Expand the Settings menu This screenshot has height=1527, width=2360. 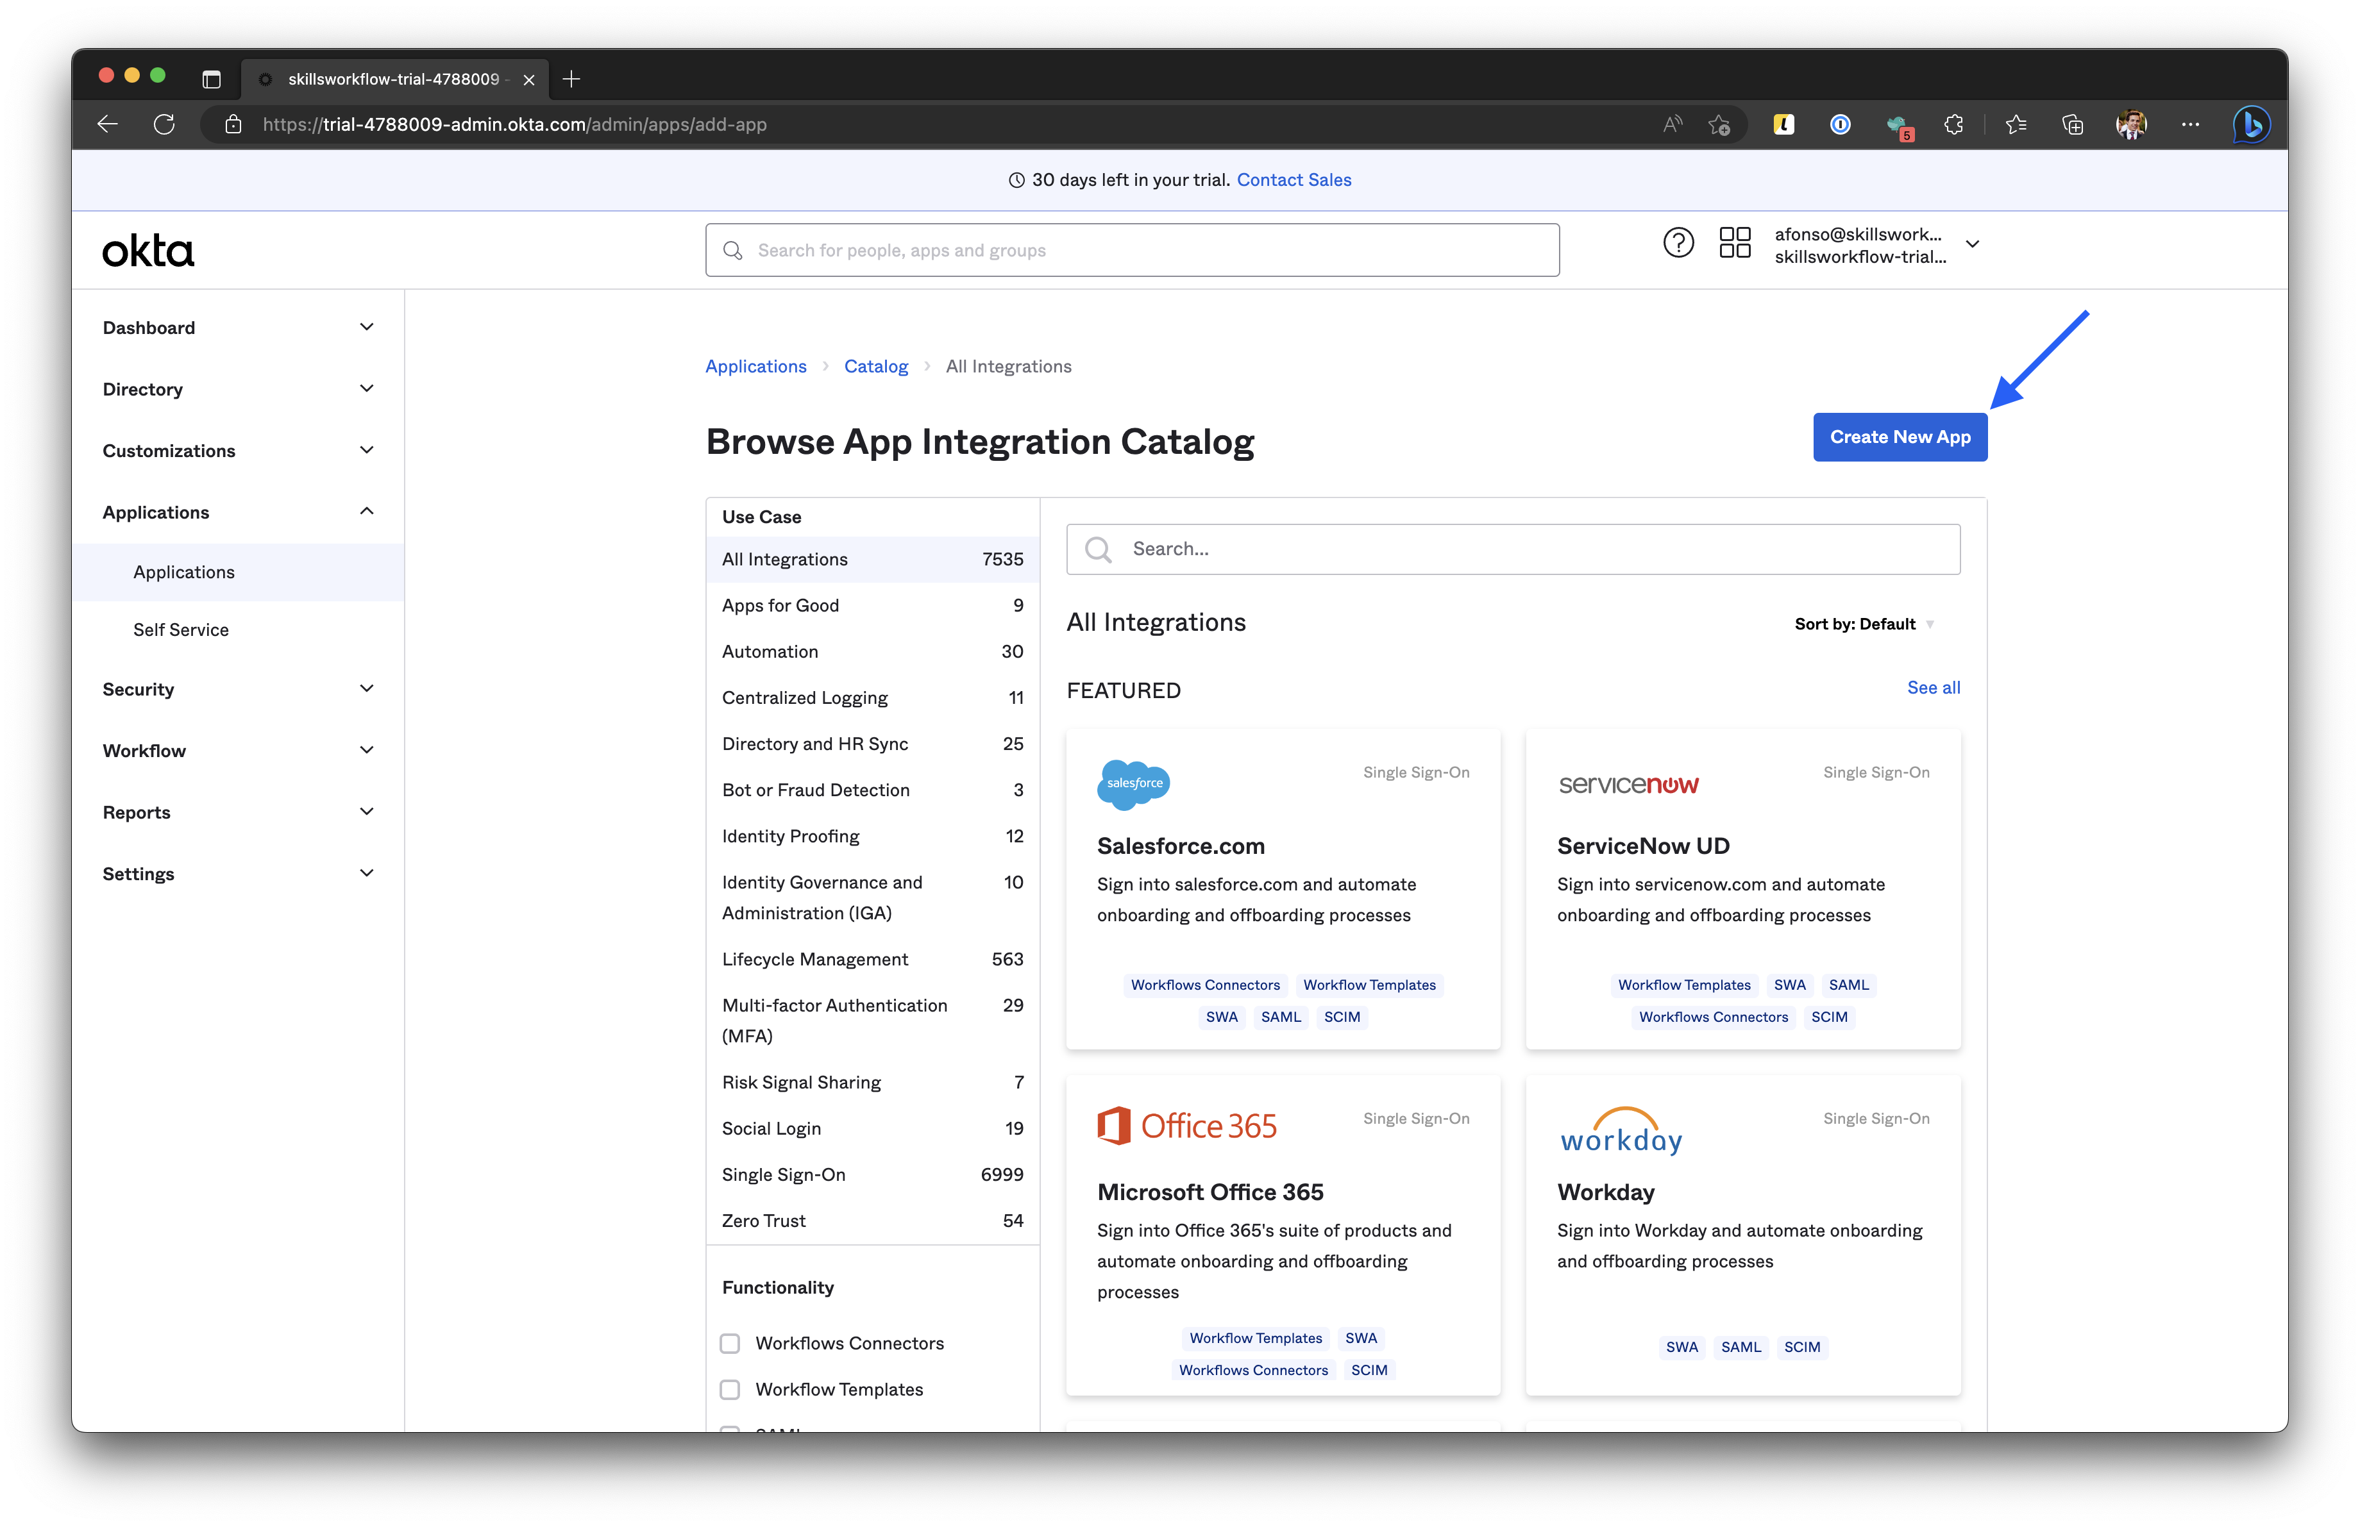[238, 874]
